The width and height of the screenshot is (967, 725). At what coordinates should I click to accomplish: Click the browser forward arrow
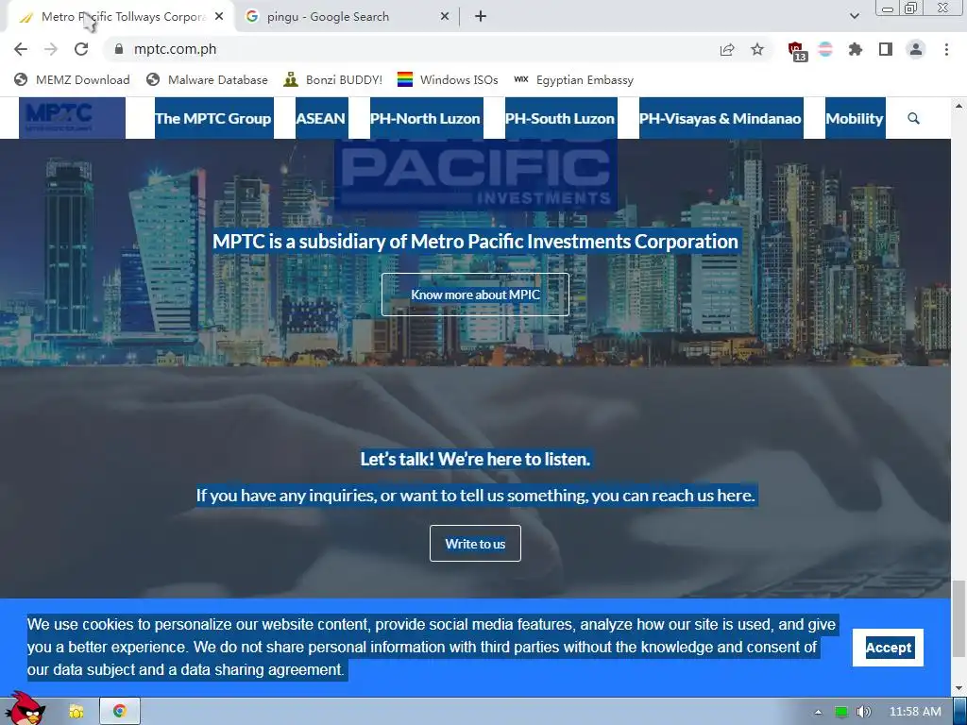[x=51, y=49]
